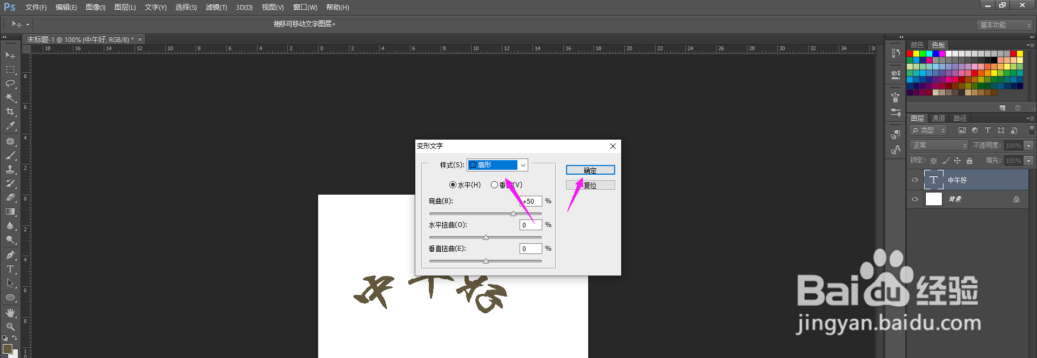
Task: Open the 图层(L) menu
Action: tap(125, 7)
